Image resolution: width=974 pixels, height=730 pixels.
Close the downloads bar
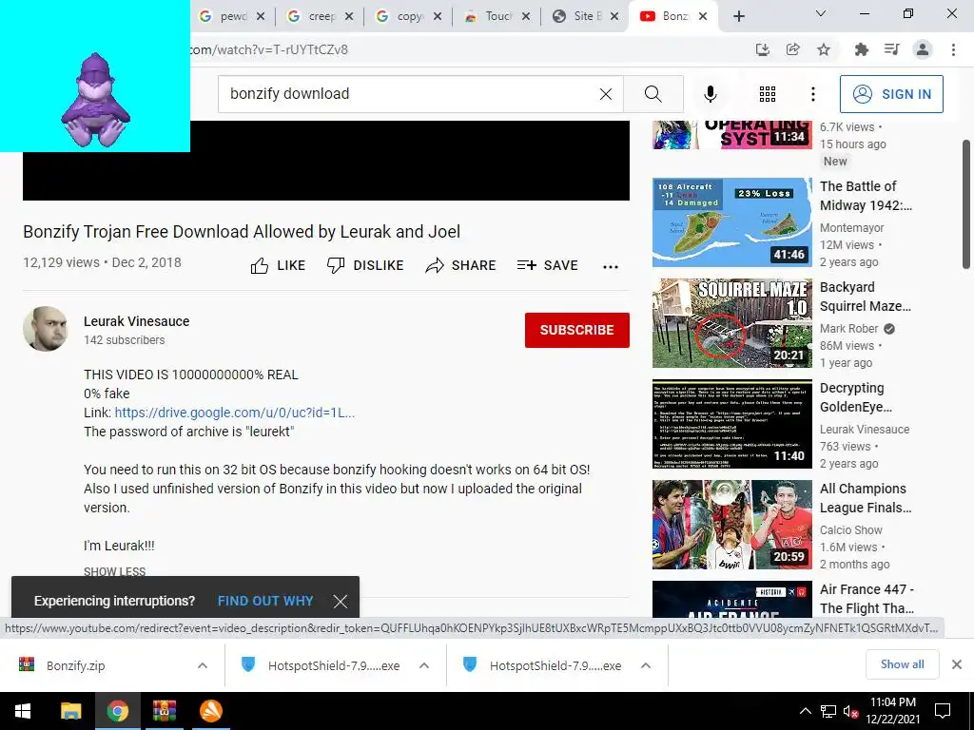tap(957, 664)
